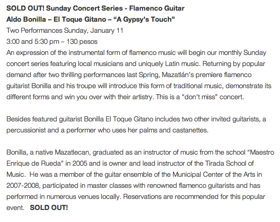
Task: Click the 'SOLD OUT! Sunday Concert Series' heading
Action: point(65,8)
